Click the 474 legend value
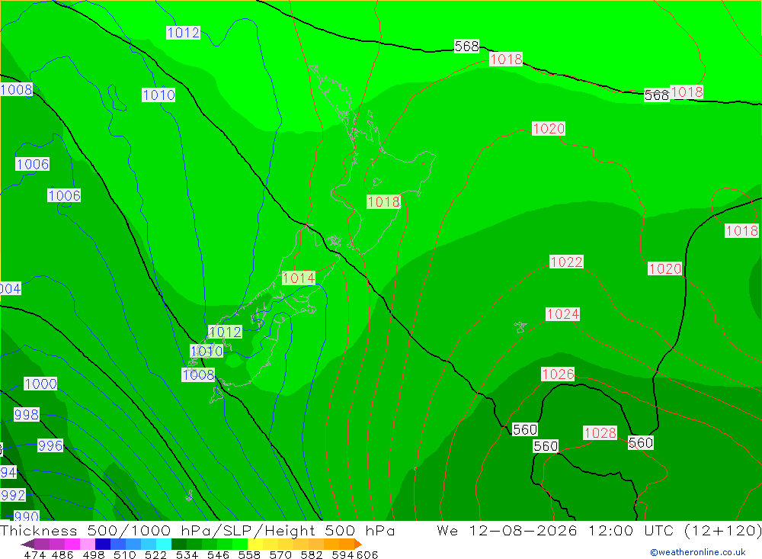This screenshot has width=762, height=559. click(35, 554)
